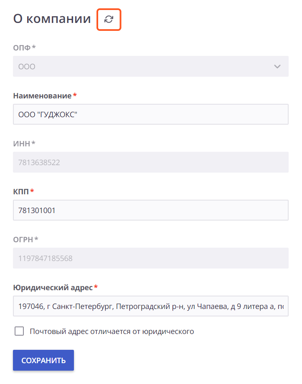
Task: Click the ООО "ГУДЖОКС" company name text
Action: (48, 114)
